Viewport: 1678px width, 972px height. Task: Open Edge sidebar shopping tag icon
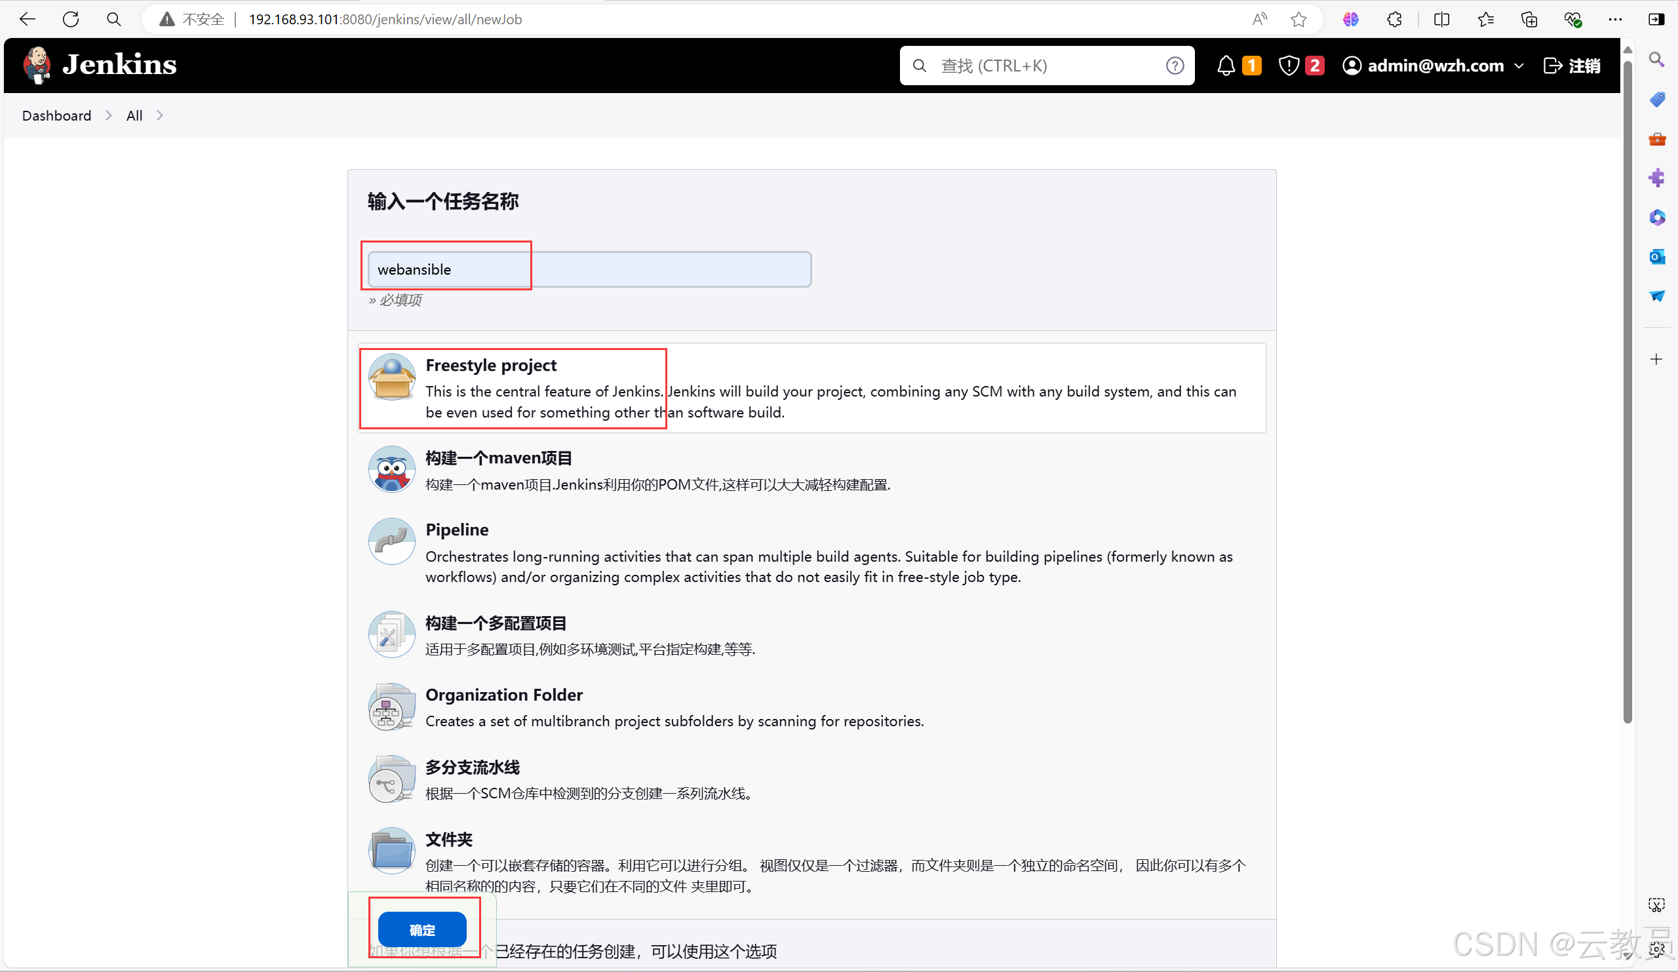[1656, 99]
